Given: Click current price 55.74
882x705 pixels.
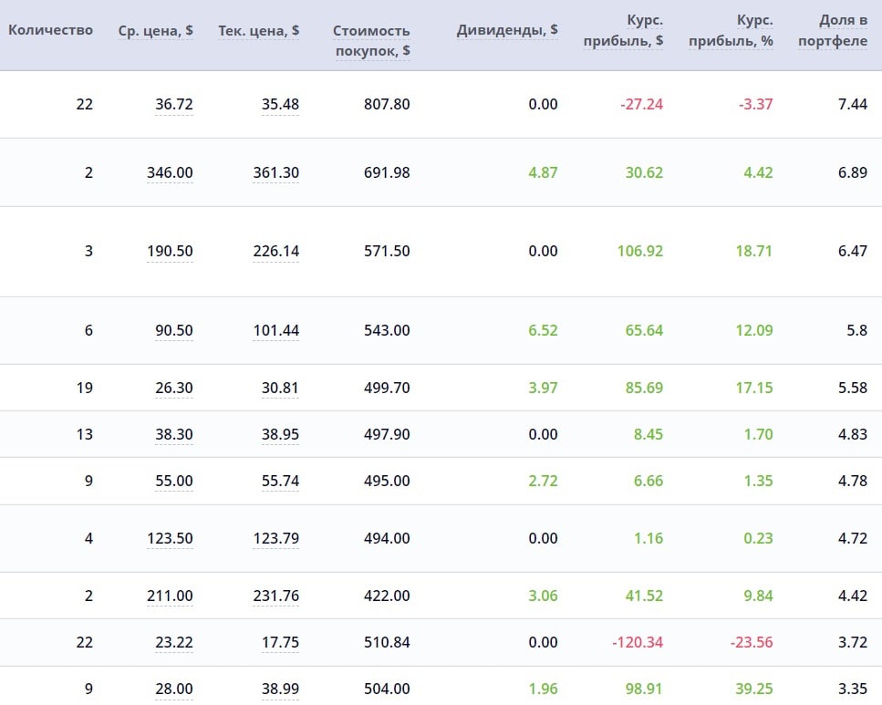Looking at the screenshot, I should pyautogui.click(x=280, y=481).
